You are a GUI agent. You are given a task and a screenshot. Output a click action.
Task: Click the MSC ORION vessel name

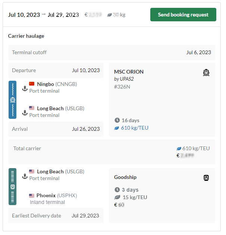[x=129, y=72]
